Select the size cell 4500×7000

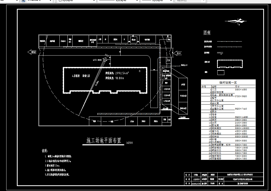[241, 159]
